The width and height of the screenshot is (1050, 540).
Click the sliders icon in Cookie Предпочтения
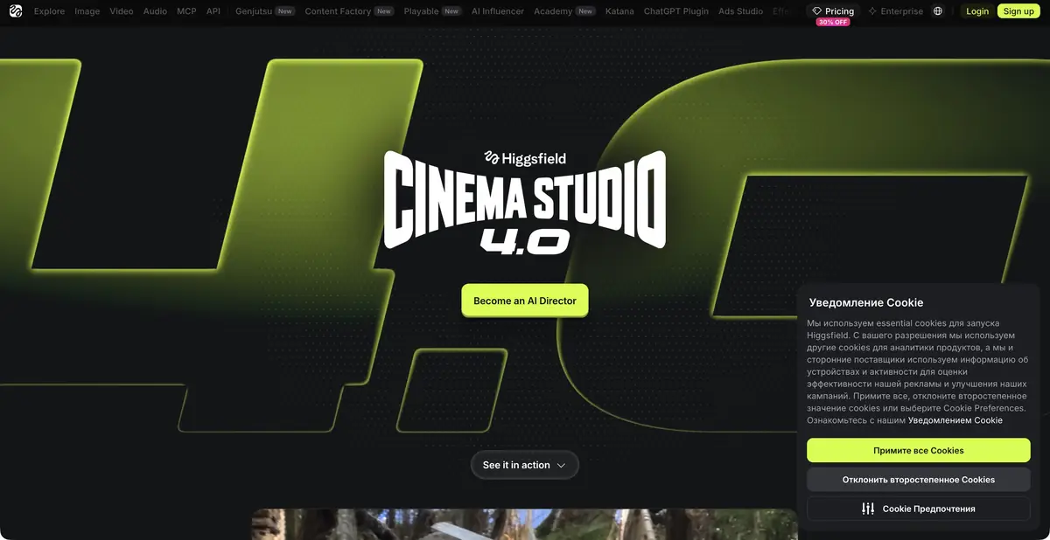(868, 509)
